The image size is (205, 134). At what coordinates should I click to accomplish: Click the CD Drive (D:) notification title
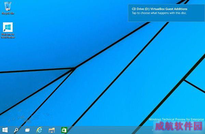[x=160, y=9]
